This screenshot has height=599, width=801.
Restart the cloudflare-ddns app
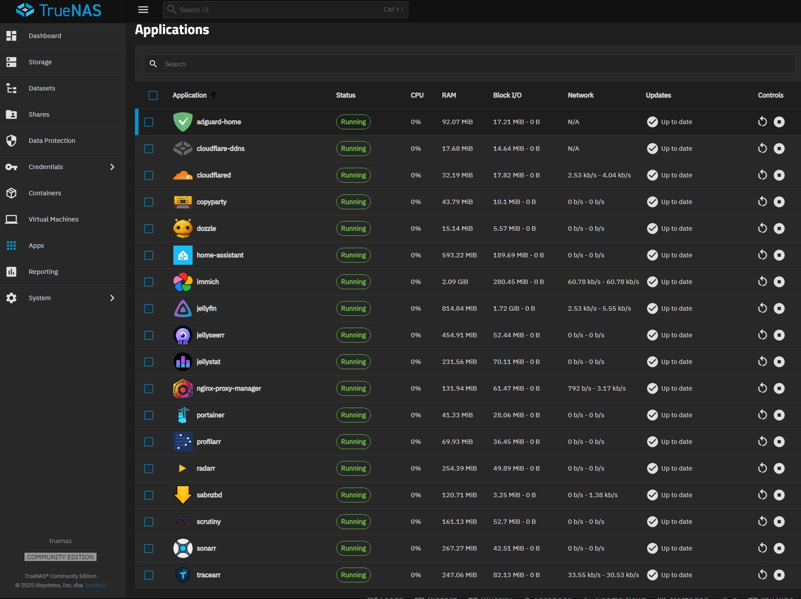pyautogui.click(x=763, y=149)
